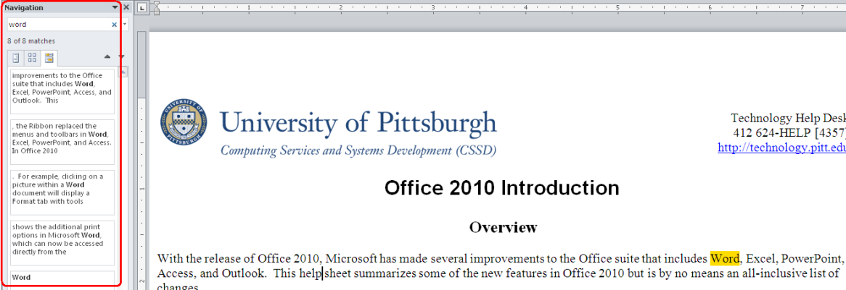This screenshot has width=846, height=290.
Task: Close the Navigation pane
Action: pyautogui.click(x=126, y=7)
